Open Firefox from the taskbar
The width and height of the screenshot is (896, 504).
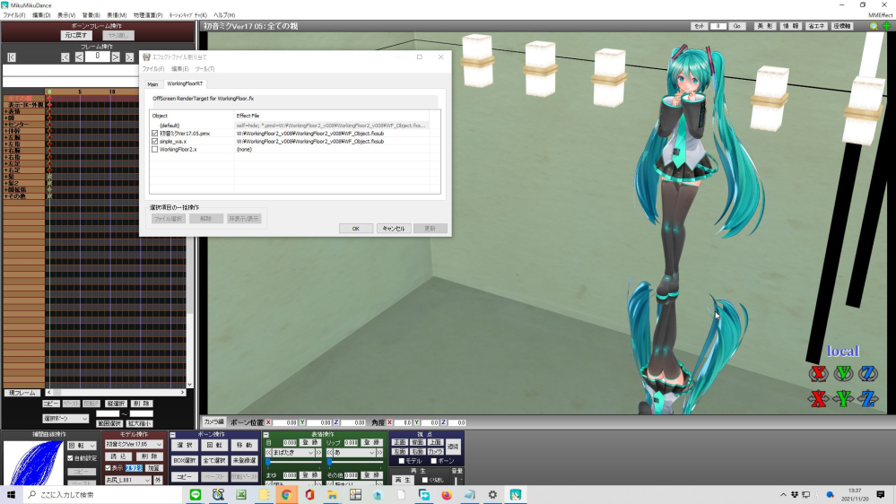point(447,495)
